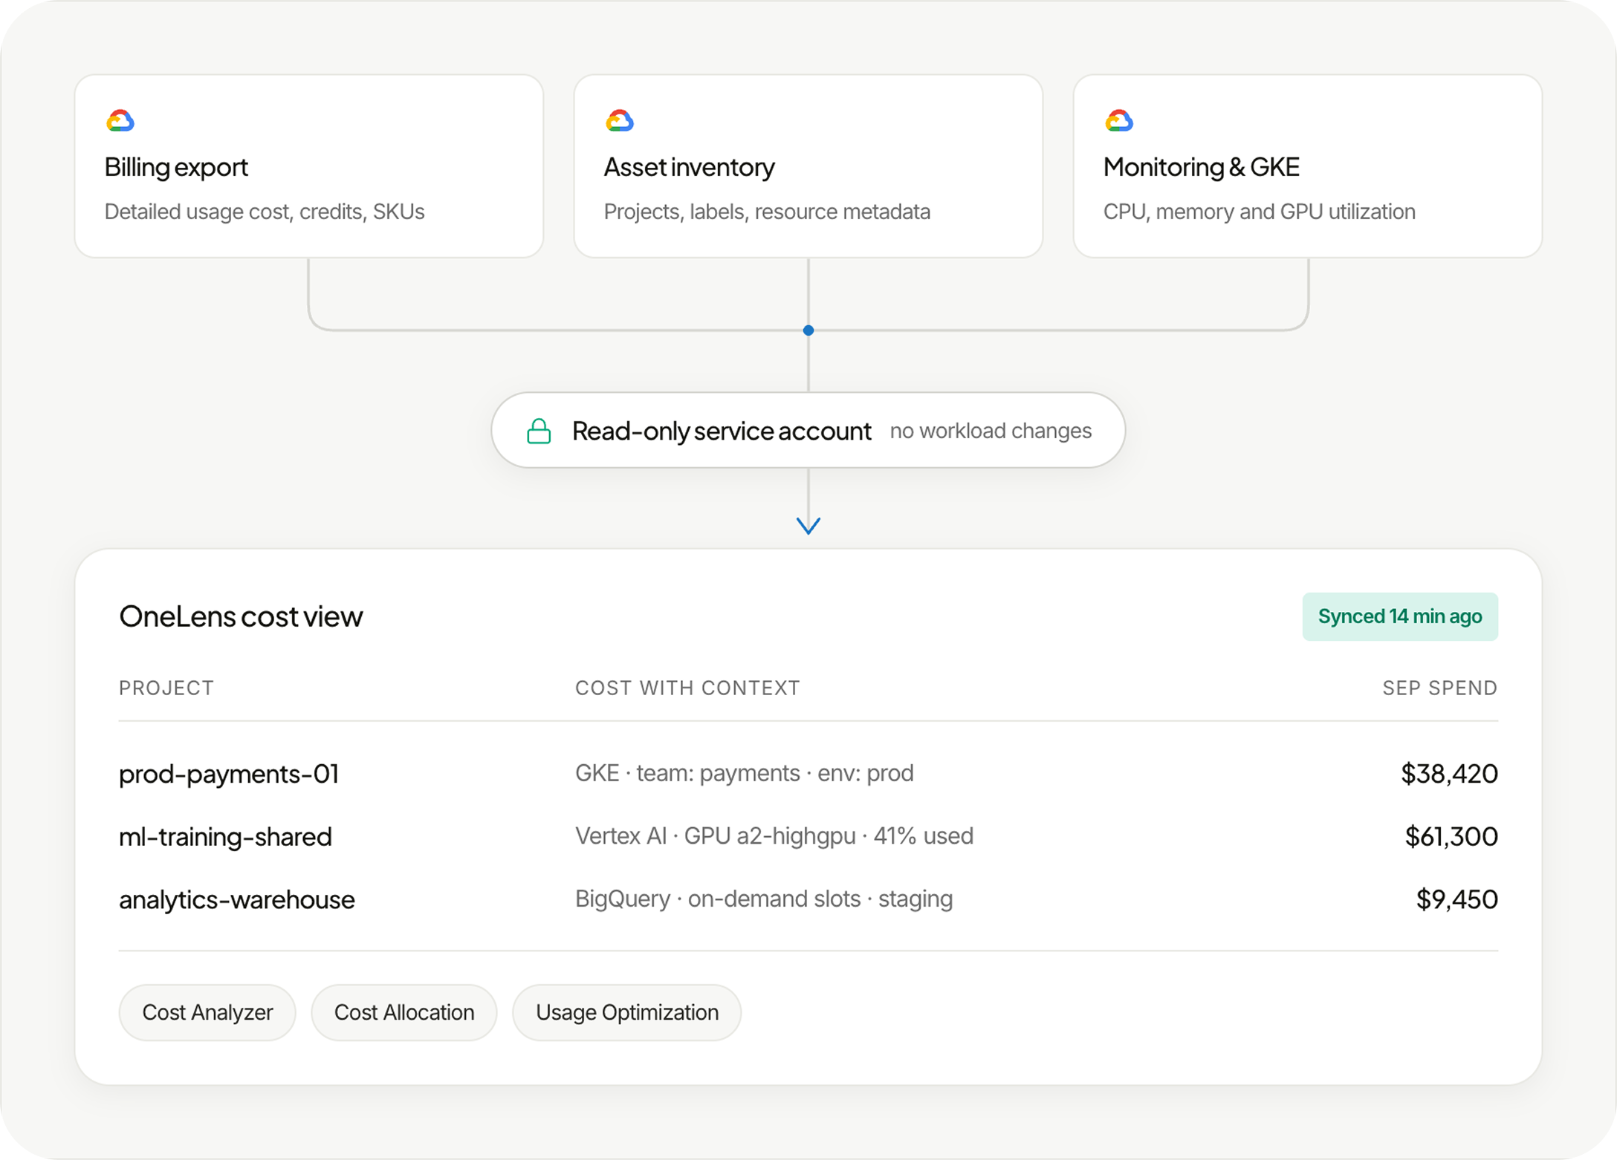Screen dimensions: 1617x1160
Task: Click the 'no workload changes' text
Action: point(991,431)
